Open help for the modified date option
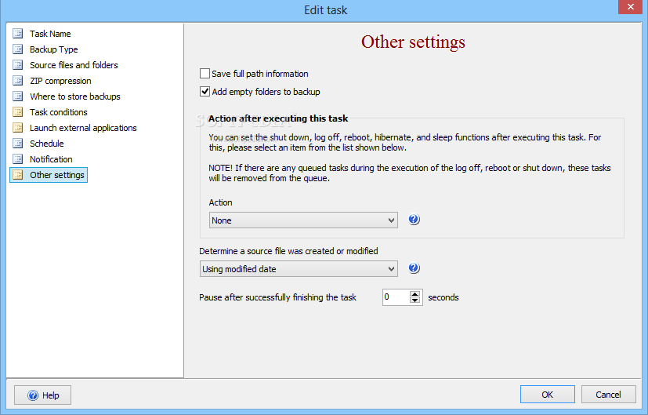The height and width of the screenshot is (415, 648). click(x=414, y=268)
